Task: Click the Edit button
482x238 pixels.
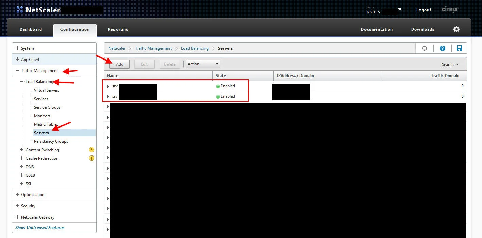Action: click(144, 64)
